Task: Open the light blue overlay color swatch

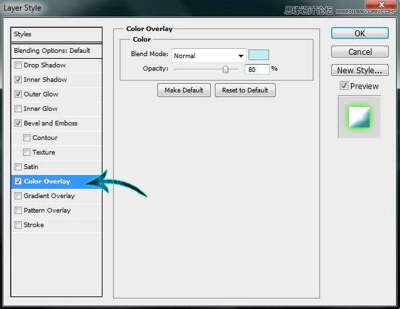Action: point(259,55)
